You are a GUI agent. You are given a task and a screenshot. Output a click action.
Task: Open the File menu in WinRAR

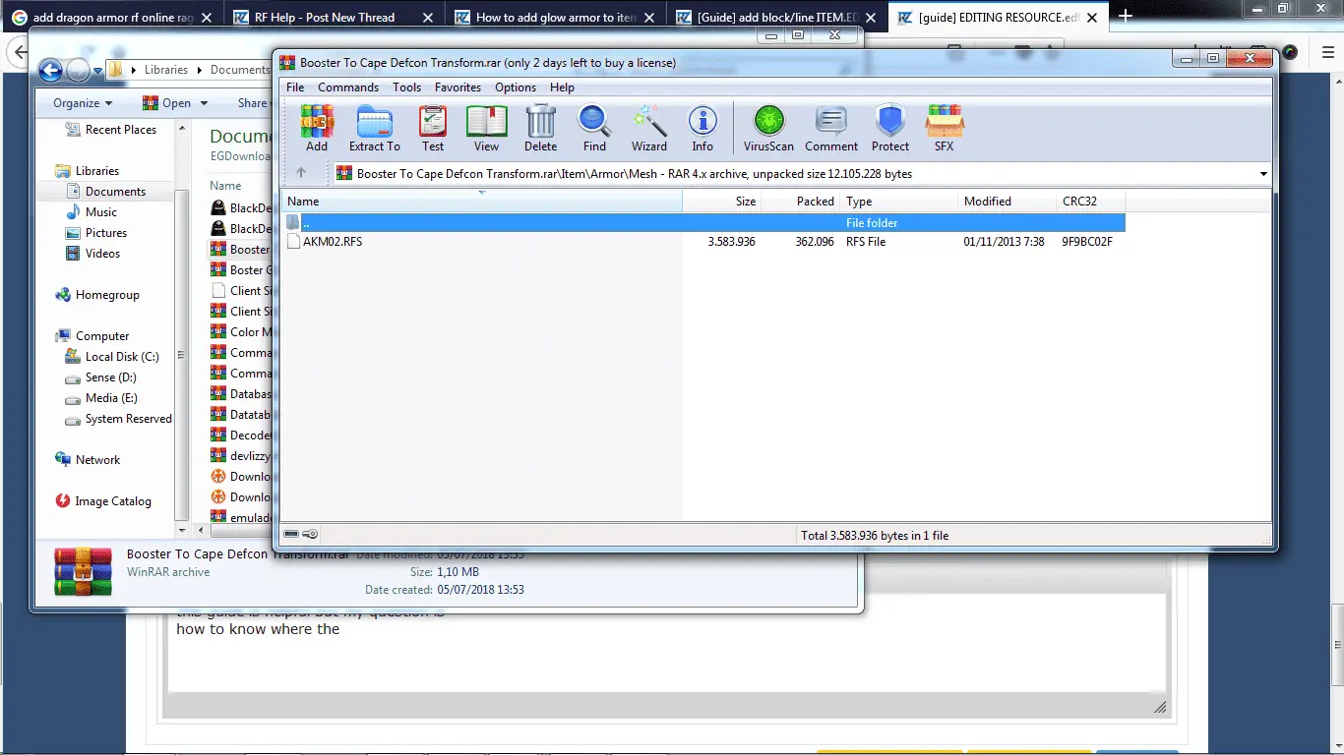295,87
